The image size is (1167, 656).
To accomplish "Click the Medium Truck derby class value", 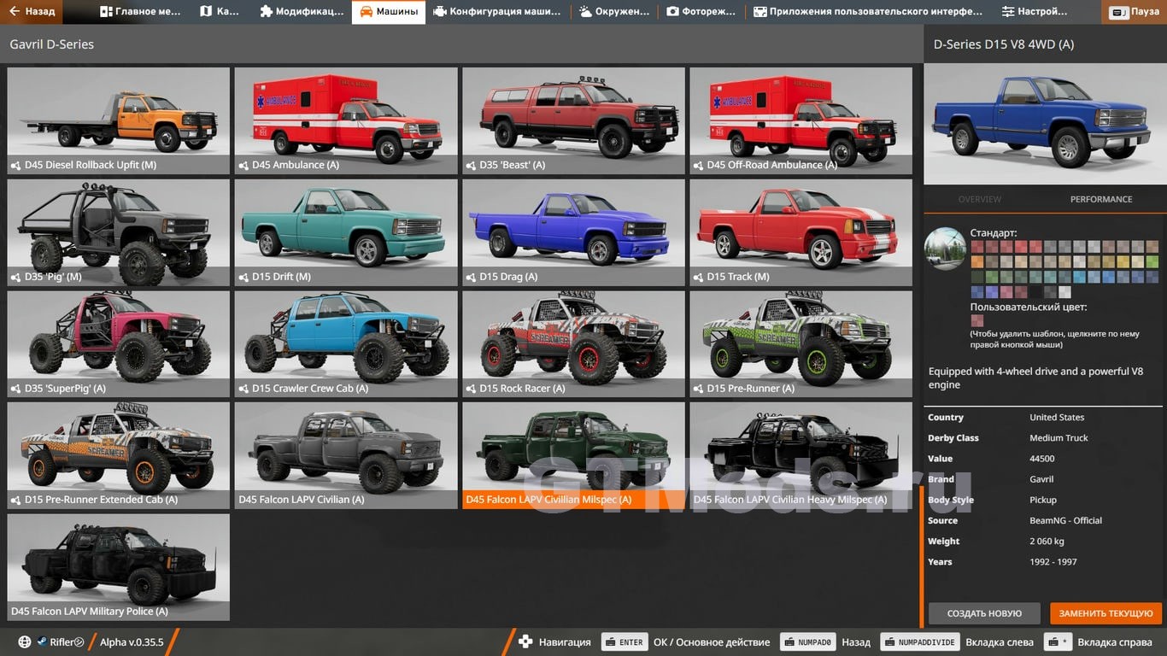I will point(1059,438).
